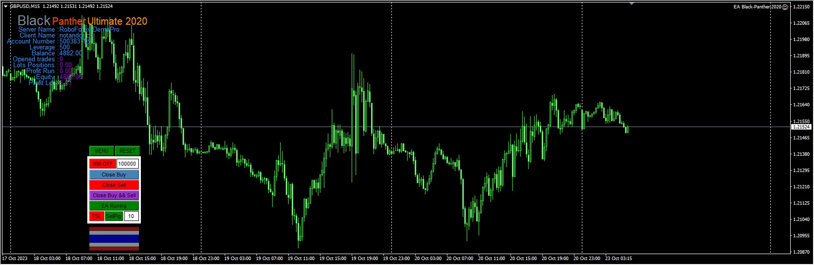814x265 pixels.
Task: Click the EA smiley face icon
Action: (785, 7)
